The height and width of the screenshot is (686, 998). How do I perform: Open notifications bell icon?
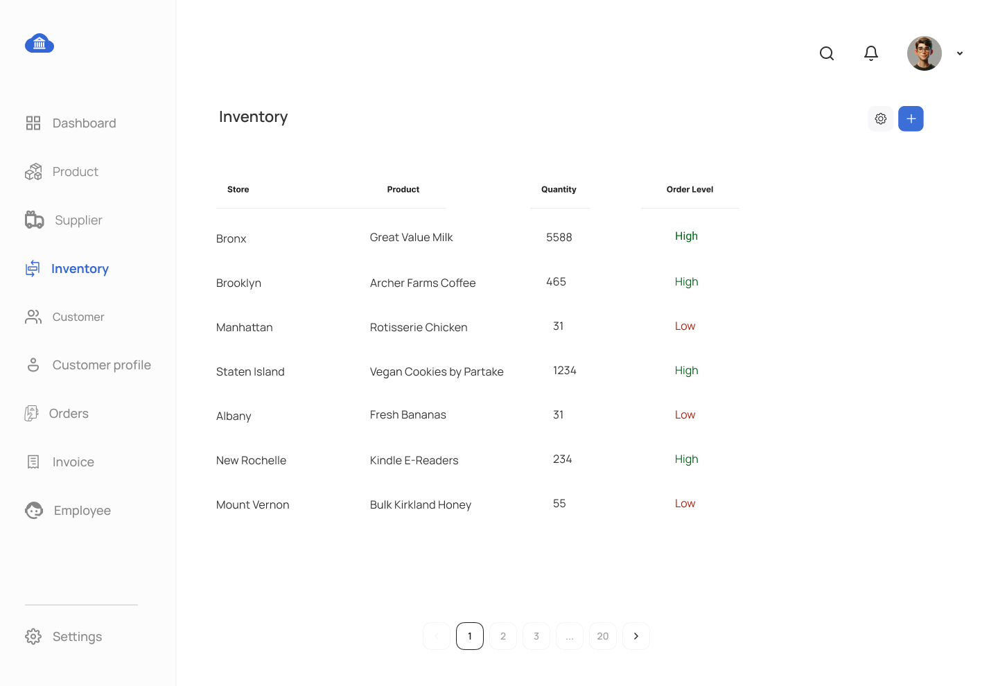click(871, 53)
